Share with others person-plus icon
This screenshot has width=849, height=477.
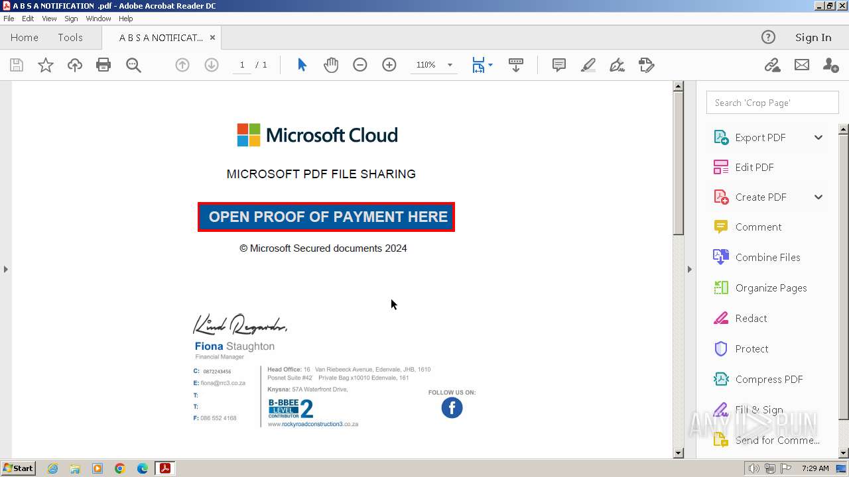[830, 65]
